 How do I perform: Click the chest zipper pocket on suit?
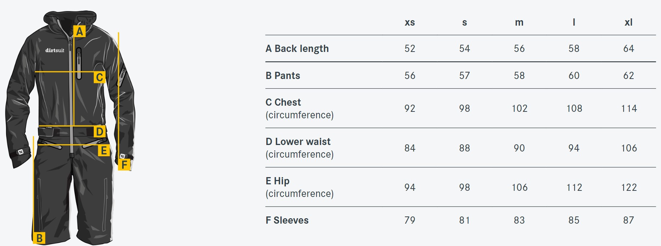79,63
